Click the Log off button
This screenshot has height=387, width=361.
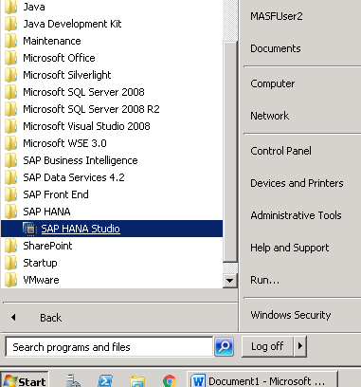(x=267, y=346)
